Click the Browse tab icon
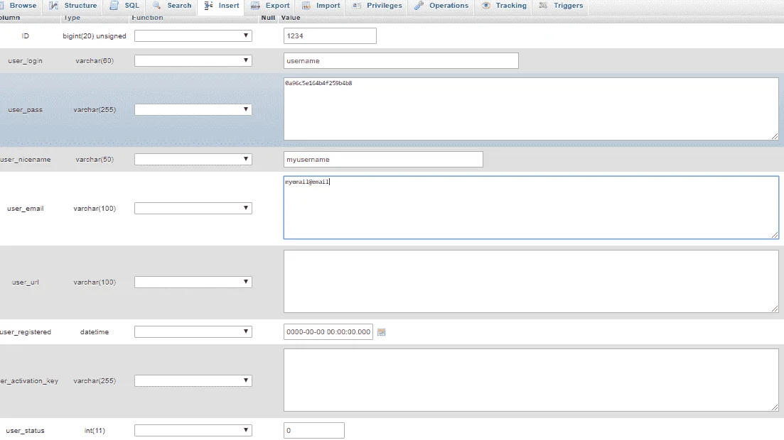Viewport: 784px width, 440px height. click(2, 6)
